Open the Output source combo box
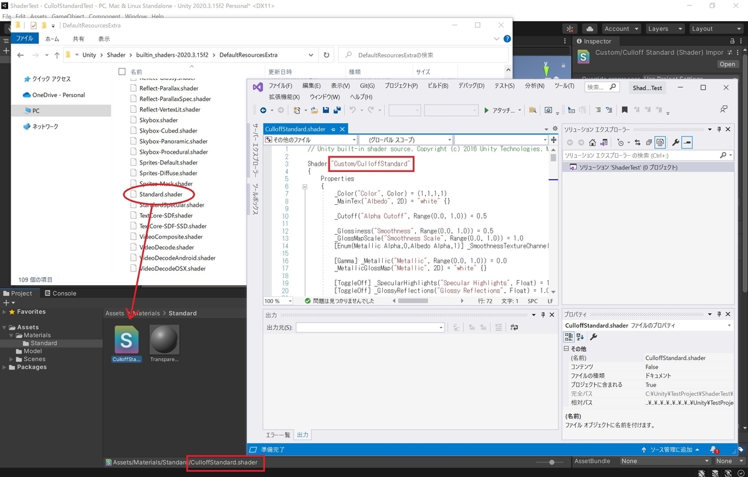This screenshot has height=477, width=748. [370, 327]
